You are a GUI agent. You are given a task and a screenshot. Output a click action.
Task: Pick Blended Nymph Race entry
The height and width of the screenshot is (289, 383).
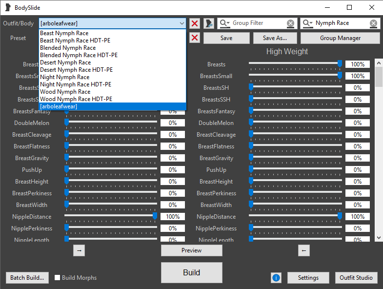[x=112, y=48]
